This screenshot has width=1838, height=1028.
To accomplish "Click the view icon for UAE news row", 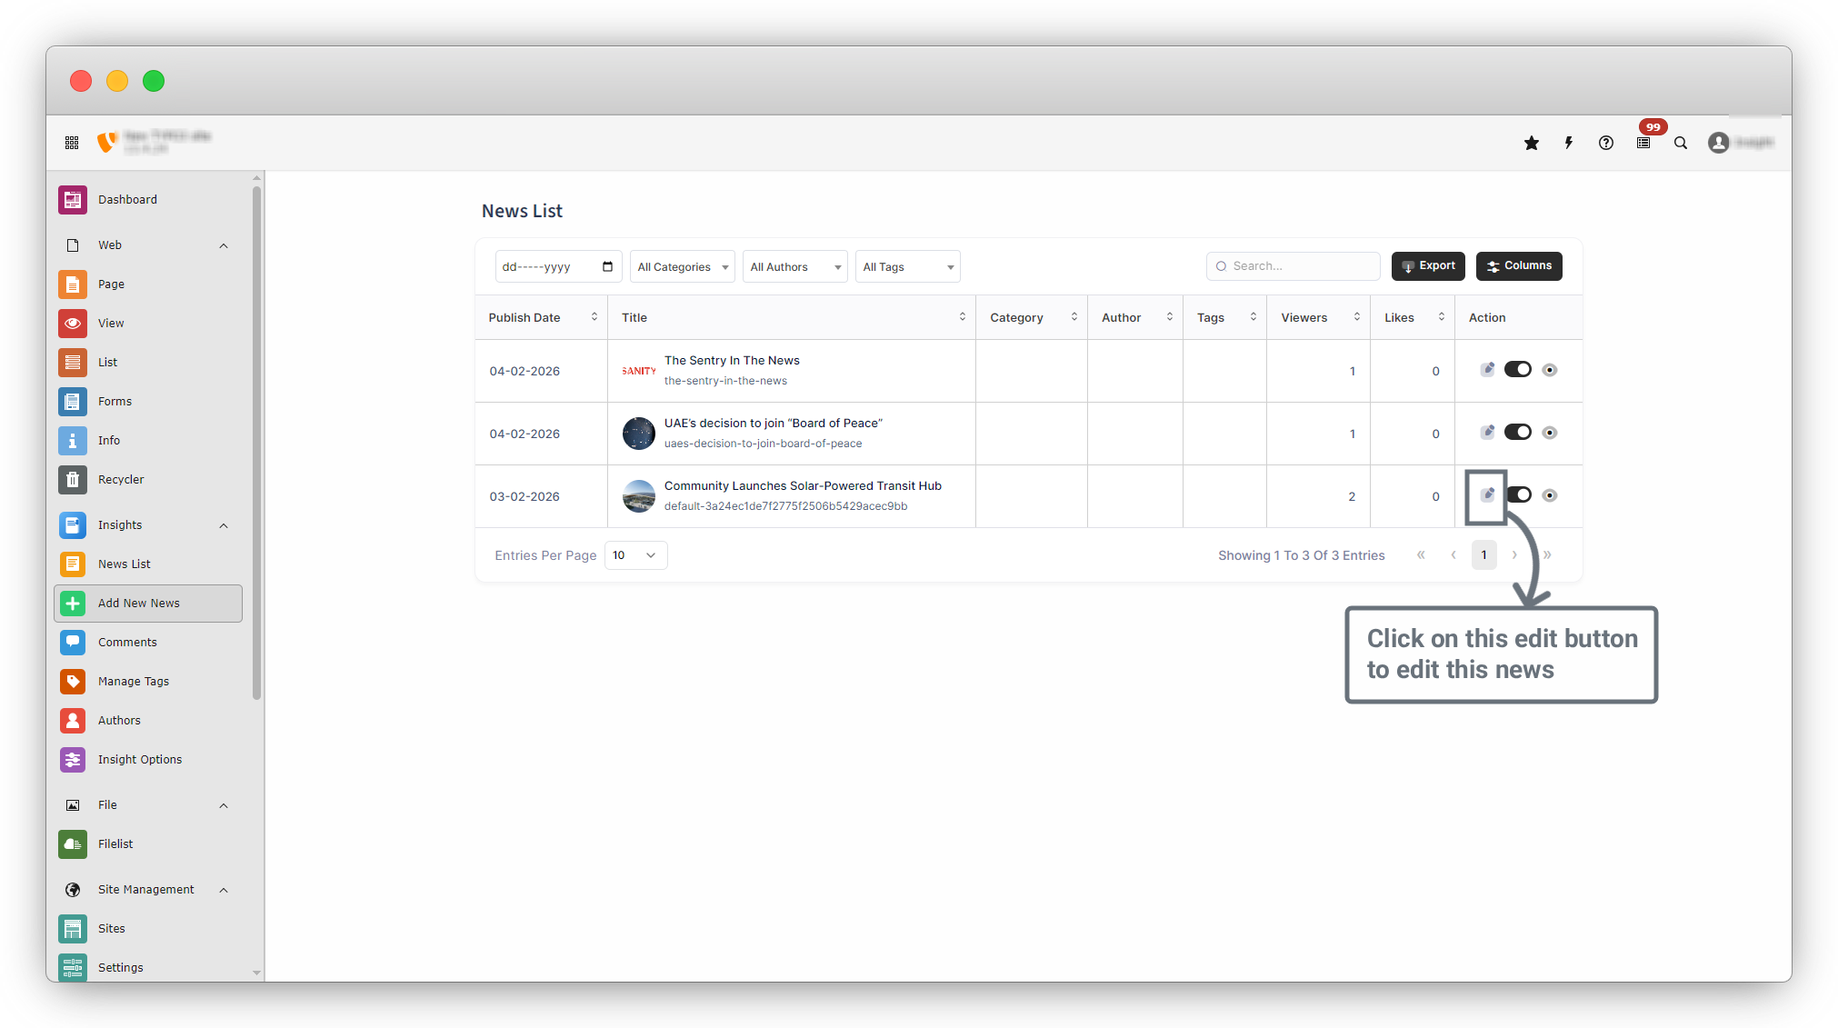I will tap(1550, 433).
